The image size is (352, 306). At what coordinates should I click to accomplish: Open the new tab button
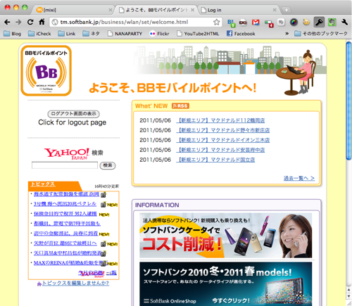click(x=286, y=10)
